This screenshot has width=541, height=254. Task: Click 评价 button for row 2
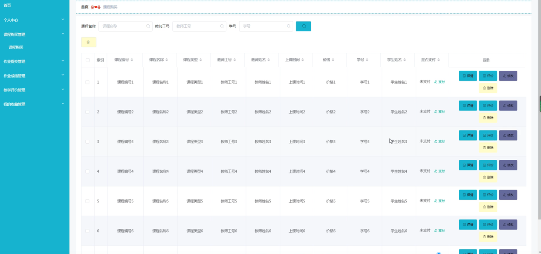[x=488, y=106]
